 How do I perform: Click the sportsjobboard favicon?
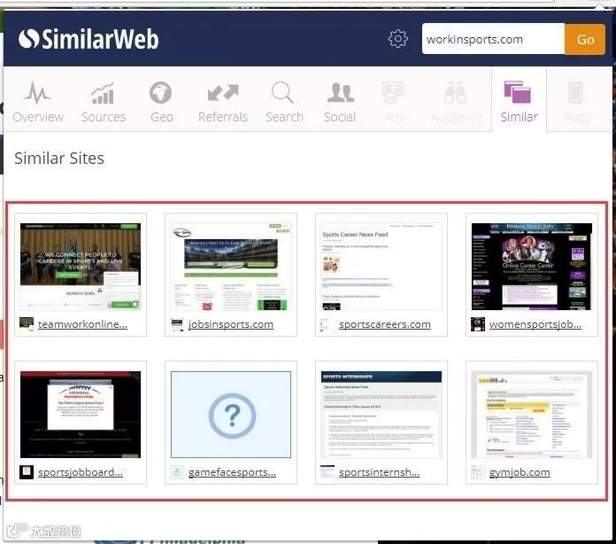(27, 472)
